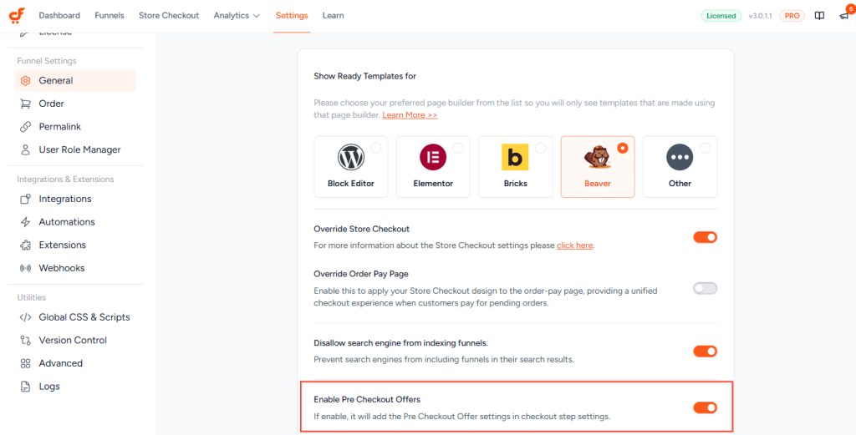Screen dimensions: 856x435
Task: Go to the Dashboard tab
Action: 59,16
